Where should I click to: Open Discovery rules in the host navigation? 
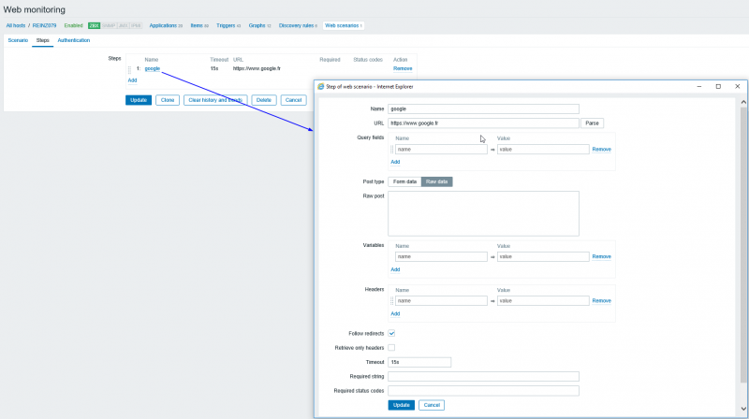pyautogui.click(x=298, y=26)
